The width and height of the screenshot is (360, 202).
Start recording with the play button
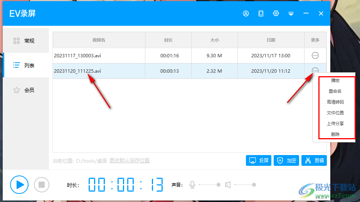[x=19, y=185]
